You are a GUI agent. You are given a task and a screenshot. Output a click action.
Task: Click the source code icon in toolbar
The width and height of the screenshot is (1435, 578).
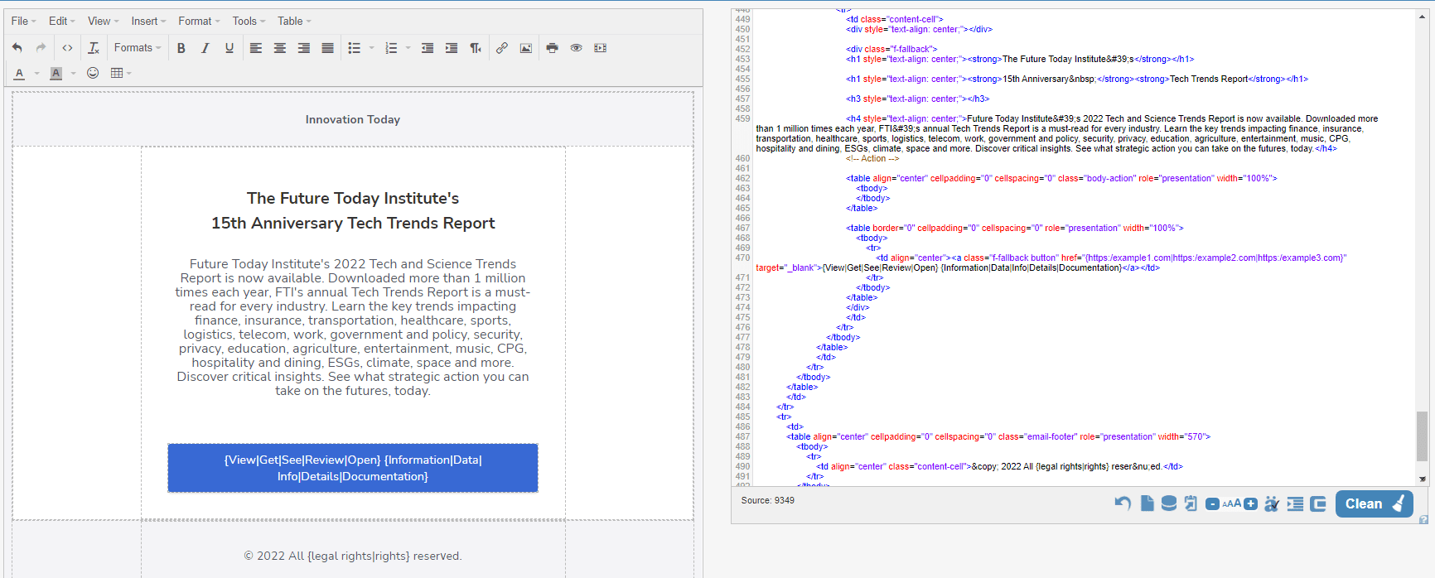(x=67, y=48)
